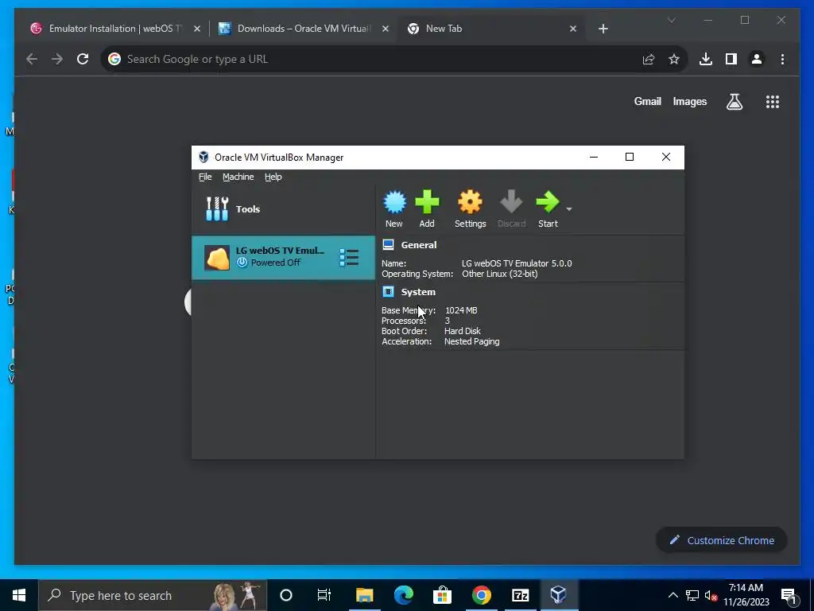The height and width of the screenshot is (611, 814).
Task: Open notification center icon
Action: coord(789,596)
